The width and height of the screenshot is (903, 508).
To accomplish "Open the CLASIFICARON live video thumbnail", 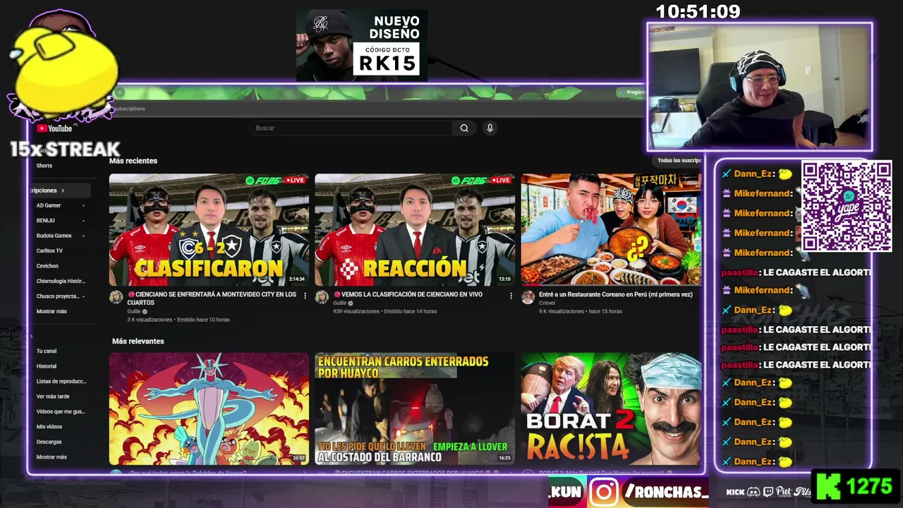I will click(x=209, y=229).
